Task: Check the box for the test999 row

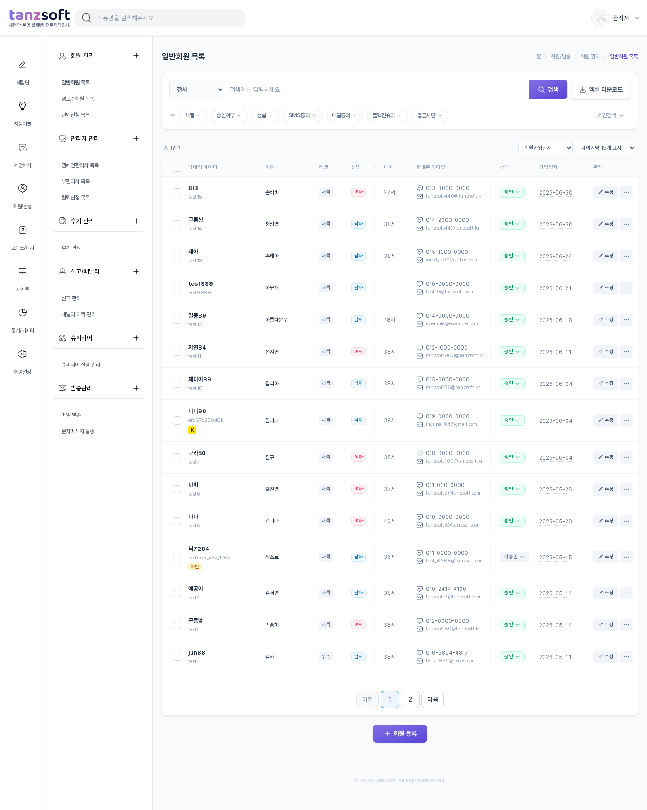Action: point(177,288)
